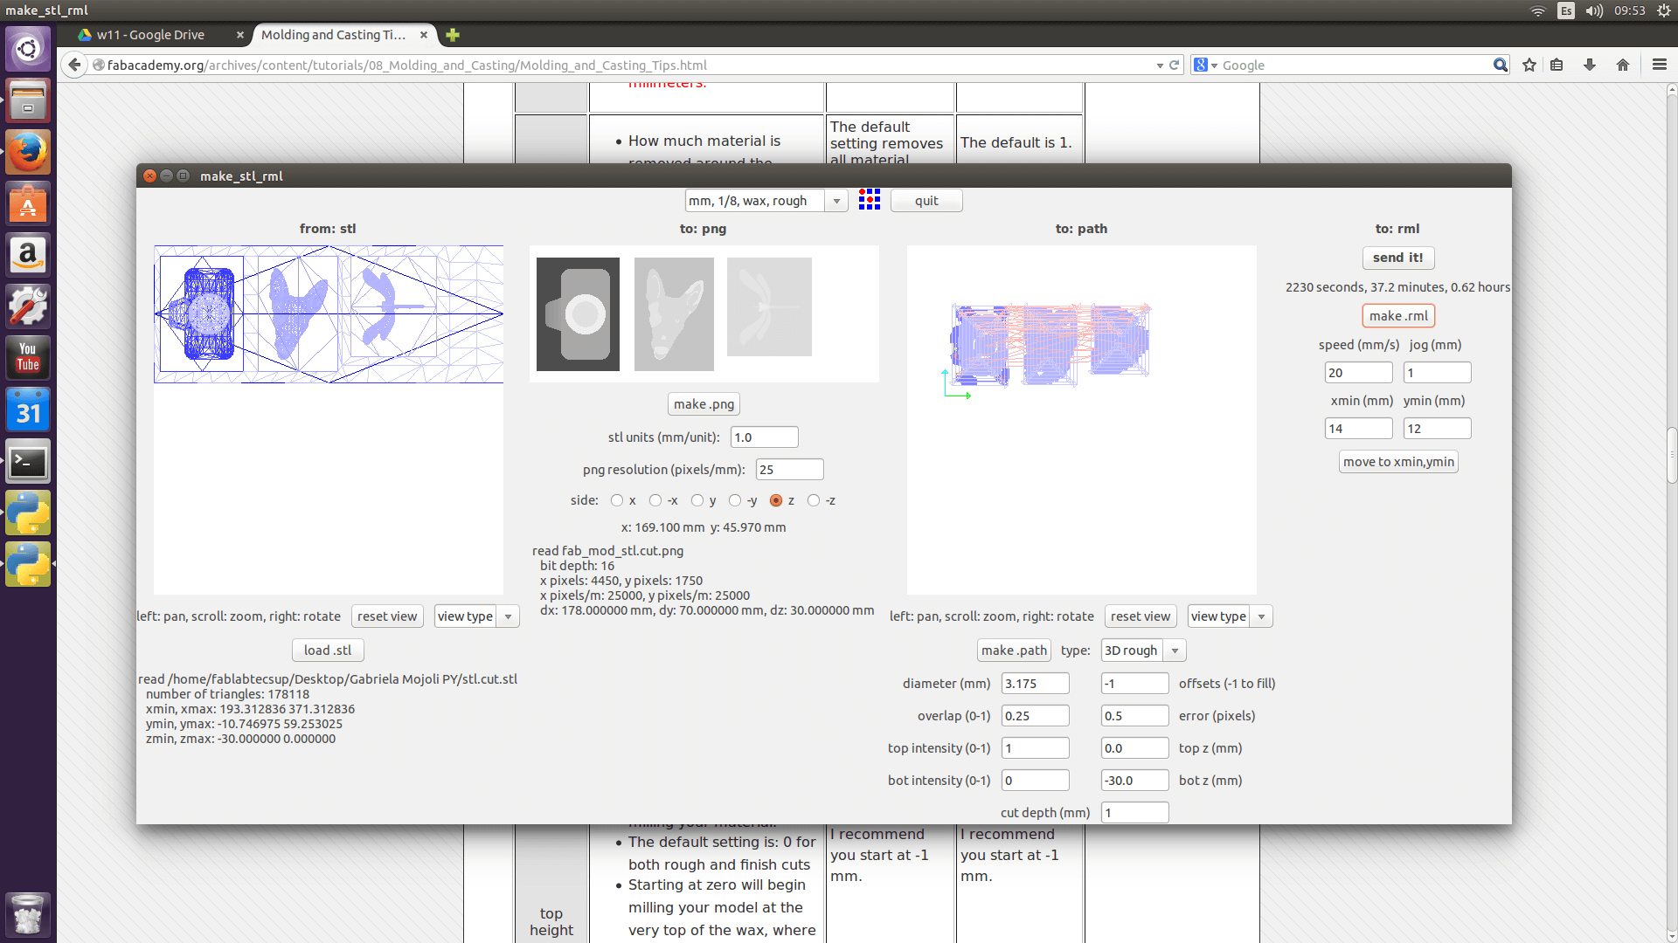Image resolution: width=1678 pixels, height=943 pixels.
Task: Open the Firefox hamburger menu
Action: point(1660,65)
